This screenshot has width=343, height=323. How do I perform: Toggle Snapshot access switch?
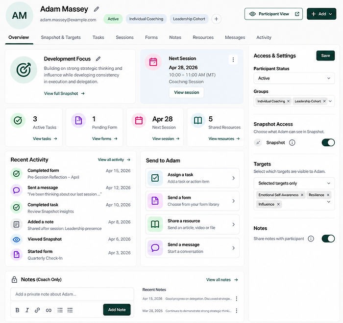(328, 143)
